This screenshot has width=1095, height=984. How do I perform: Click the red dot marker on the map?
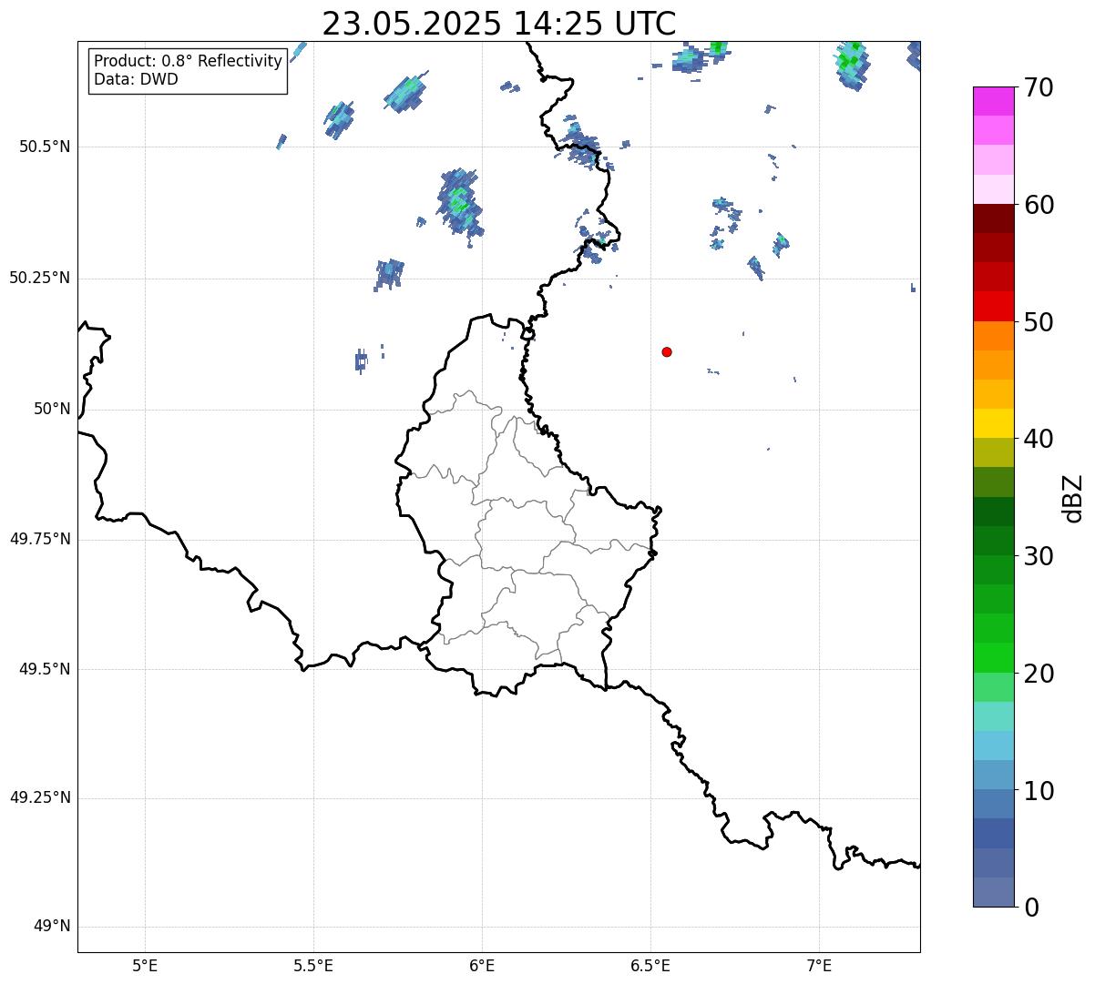[667, 351]
